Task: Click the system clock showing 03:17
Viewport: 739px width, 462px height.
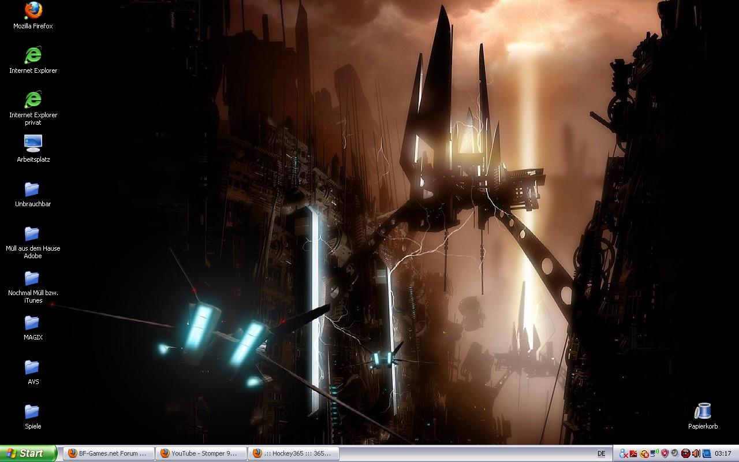Action: [x=723, y=453]
